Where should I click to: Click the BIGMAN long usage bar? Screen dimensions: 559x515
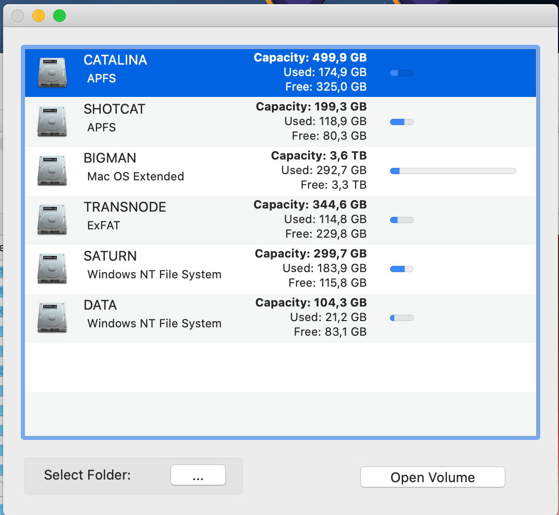(x=453, y=171)
